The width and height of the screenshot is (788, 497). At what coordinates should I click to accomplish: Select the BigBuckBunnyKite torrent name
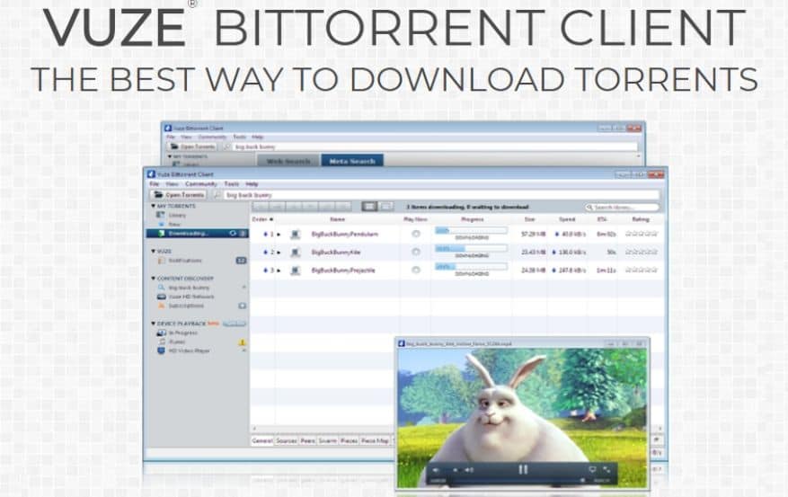click(x=335, y=253)
